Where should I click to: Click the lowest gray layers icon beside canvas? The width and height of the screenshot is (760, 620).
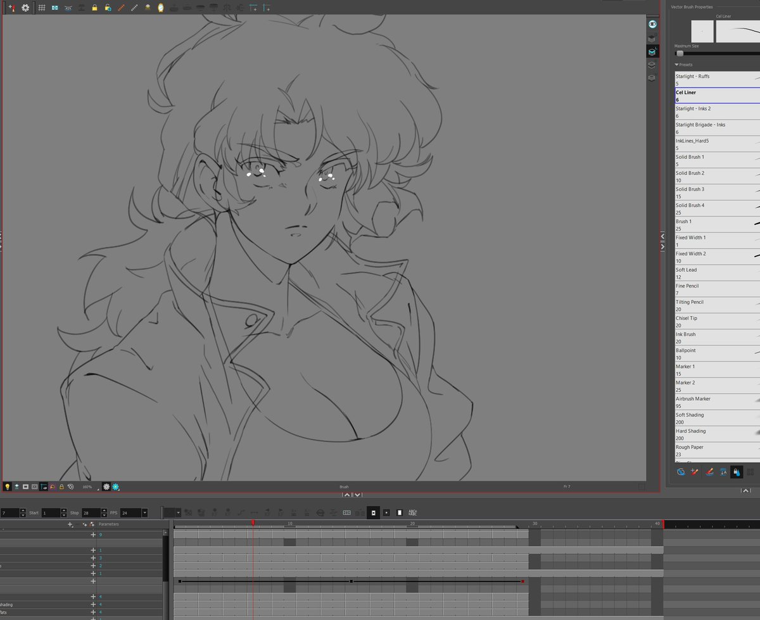[652, 77]
